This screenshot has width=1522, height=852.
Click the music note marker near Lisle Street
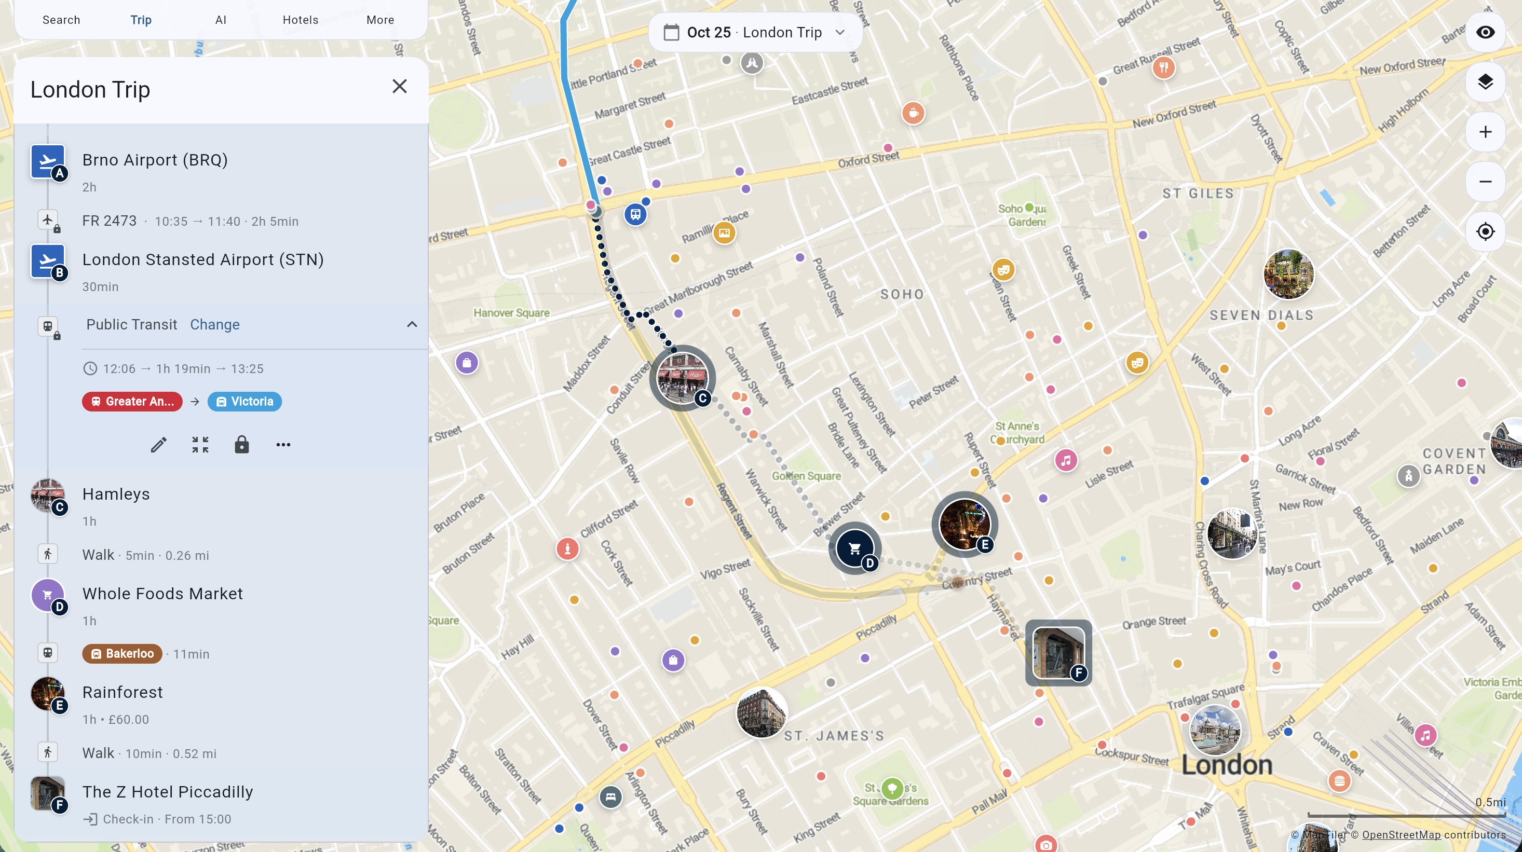click(x=1066, y=460)
